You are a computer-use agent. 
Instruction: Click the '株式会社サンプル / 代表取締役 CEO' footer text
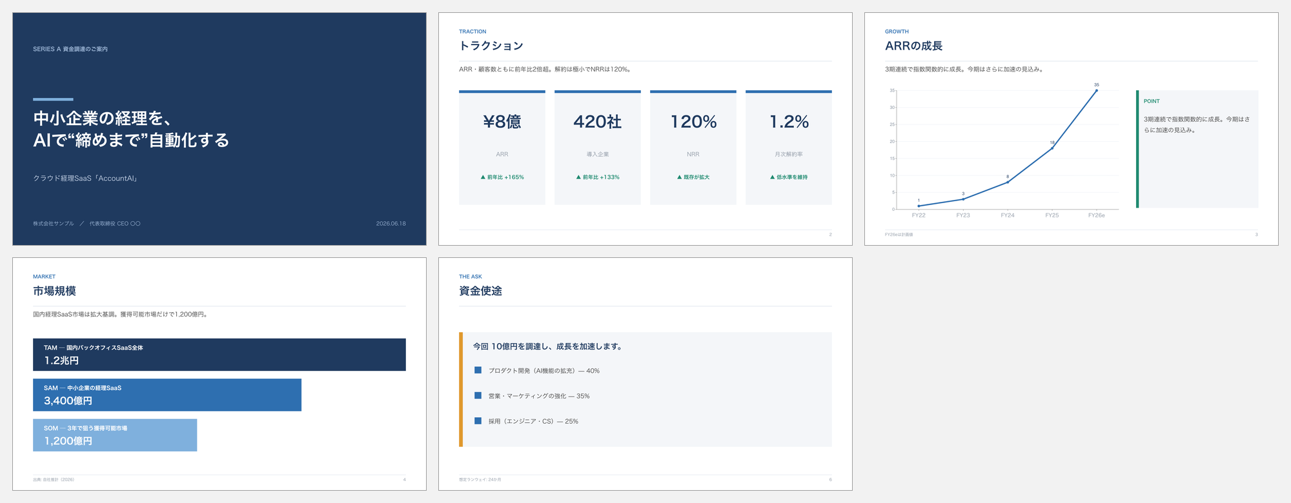(x=86, y=224)
